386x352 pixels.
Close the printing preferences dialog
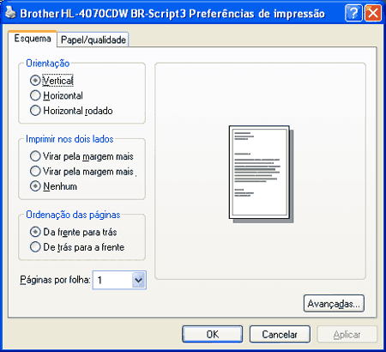373,13
